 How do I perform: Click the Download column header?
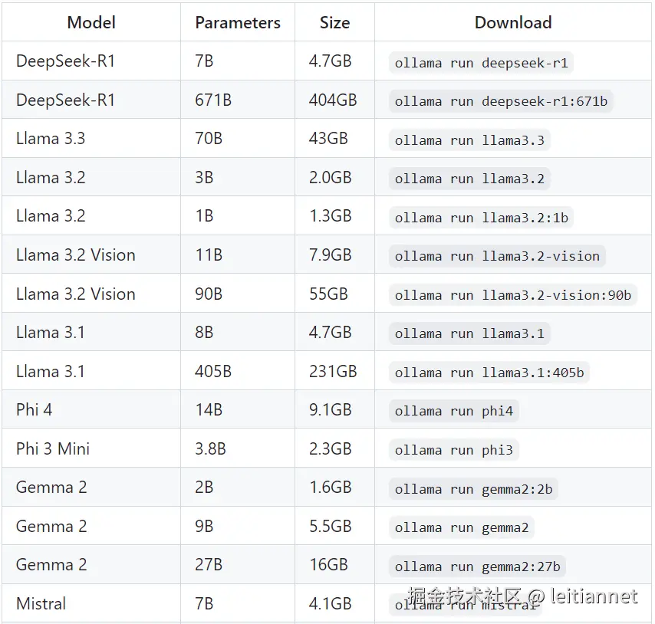513,22
